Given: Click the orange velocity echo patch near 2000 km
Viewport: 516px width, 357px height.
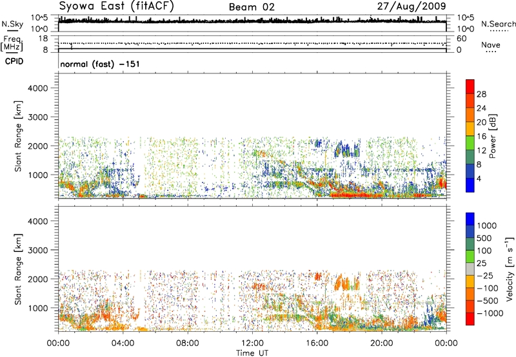Looking at the screenshot, I should point(347,283).
